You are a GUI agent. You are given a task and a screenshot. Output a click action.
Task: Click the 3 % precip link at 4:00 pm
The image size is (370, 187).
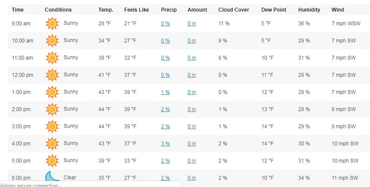click(165, 144)
